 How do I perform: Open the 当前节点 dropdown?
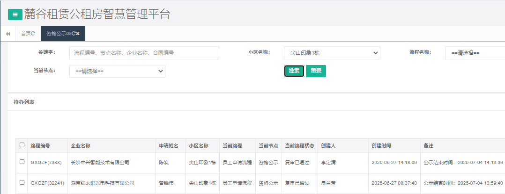117,71
